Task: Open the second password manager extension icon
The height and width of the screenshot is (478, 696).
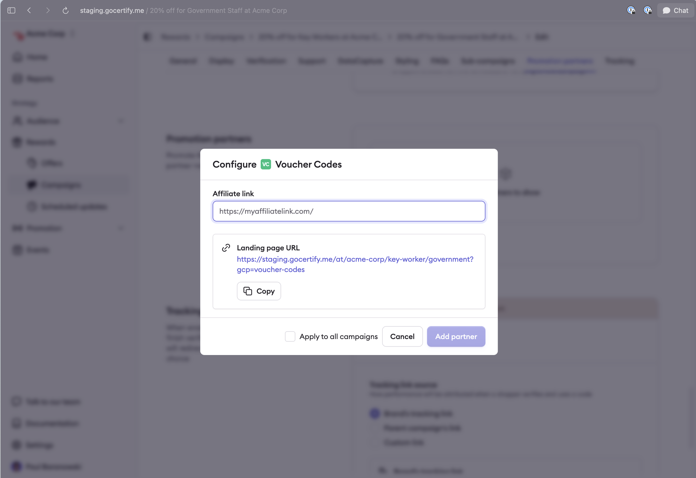Action: 647,10
